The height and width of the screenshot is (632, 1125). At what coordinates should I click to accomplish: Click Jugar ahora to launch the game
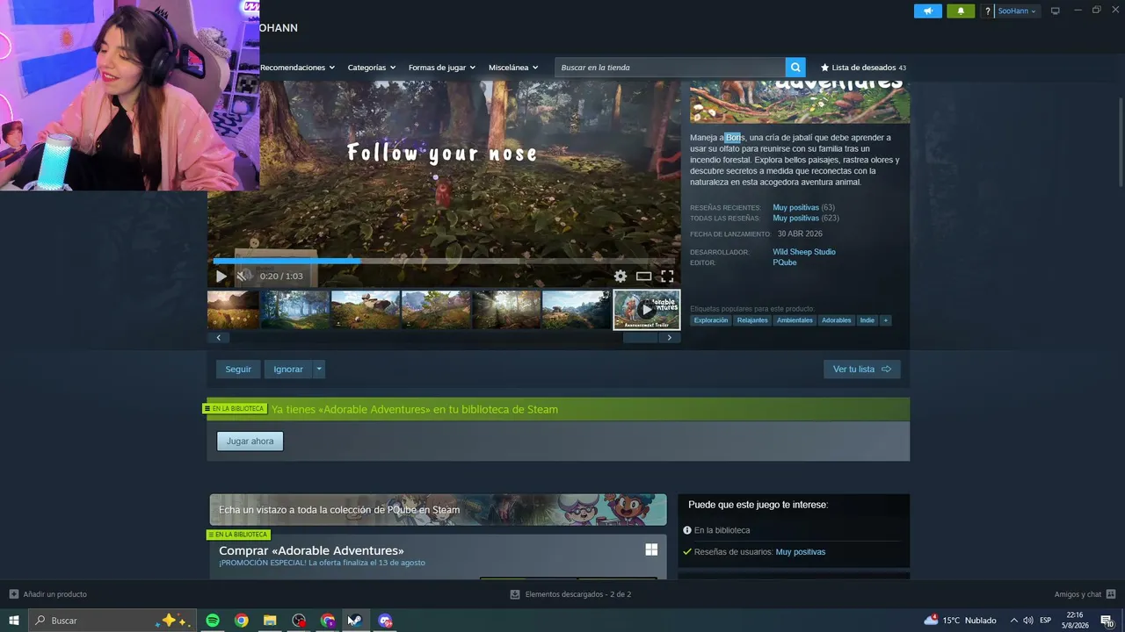coord(250,442)
